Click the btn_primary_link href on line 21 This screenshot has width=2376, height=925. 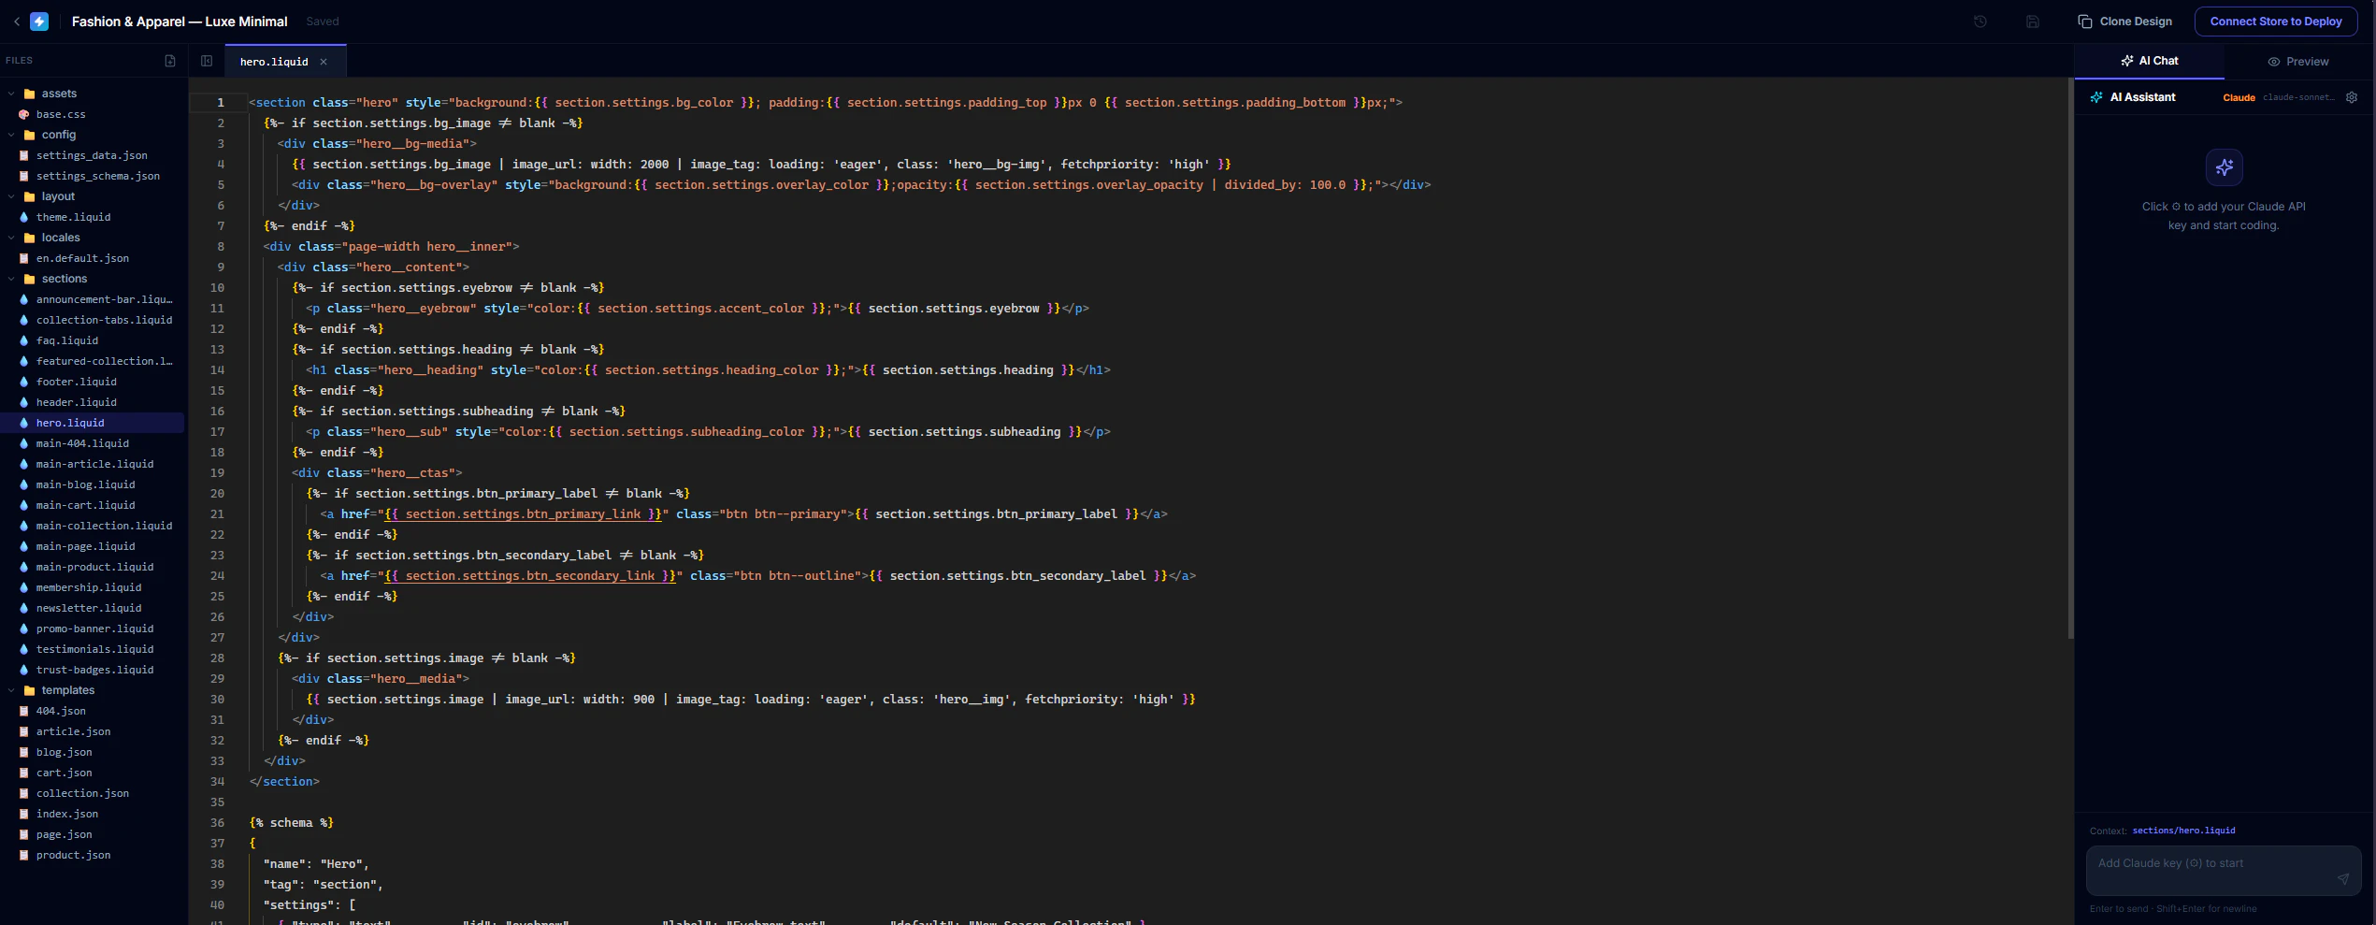(x=524, y=514)
